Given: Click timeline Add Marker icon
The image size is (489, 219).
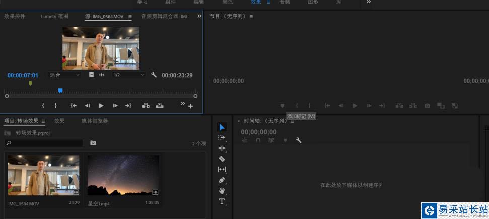Looking at the screenshot, I should tap(285, 140).
